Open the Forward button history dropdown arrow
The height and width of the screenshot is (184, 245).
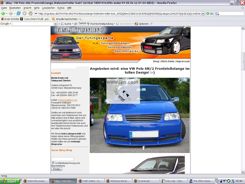tap(14, 13)
